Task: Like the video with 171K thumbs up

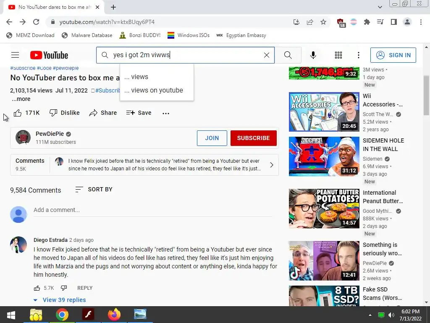Action: [26, 113]
